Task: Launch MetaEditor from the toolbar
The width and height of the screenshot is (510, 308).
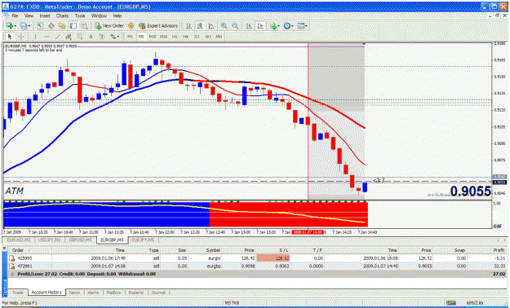Action: click(x=131, y=26)
